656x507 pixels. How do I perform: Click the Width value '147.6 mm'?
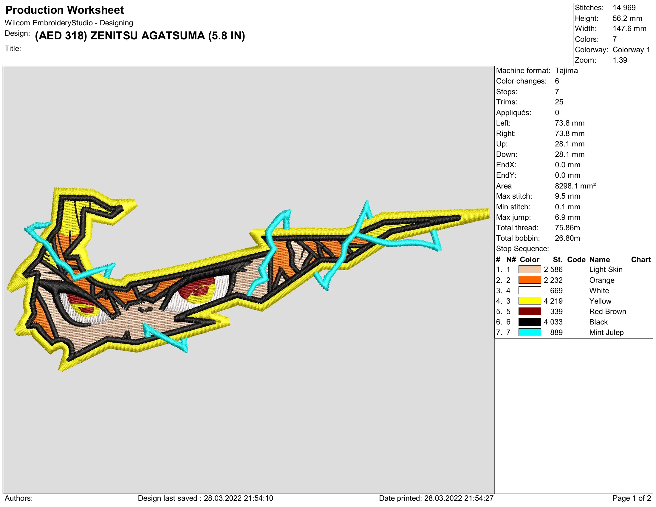tap(629, 29)
